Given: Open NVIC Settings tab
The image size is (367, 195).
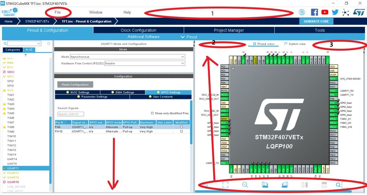Looking at the screenshot, I should click(x=78, y=92).
